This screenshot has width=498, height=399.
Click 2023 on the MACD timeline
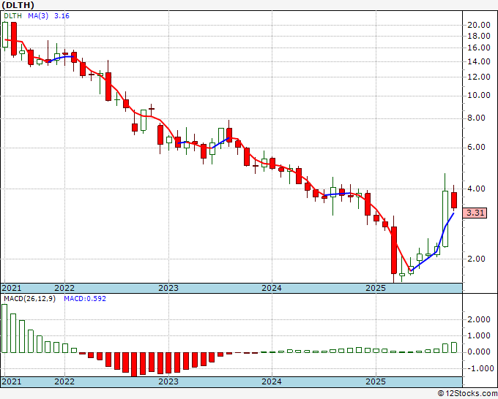pyautogui.click(x=168, y=381)
